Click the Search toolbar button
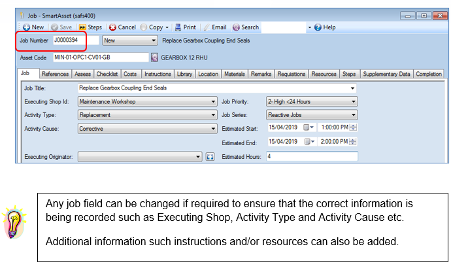451x268 pixels. coord(246,27)
